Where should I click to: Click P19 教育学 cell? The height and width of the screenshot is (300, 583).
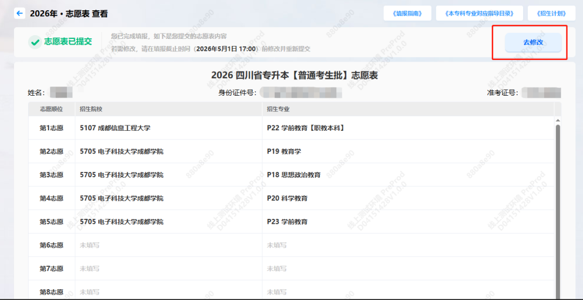[x=408, y=151]
